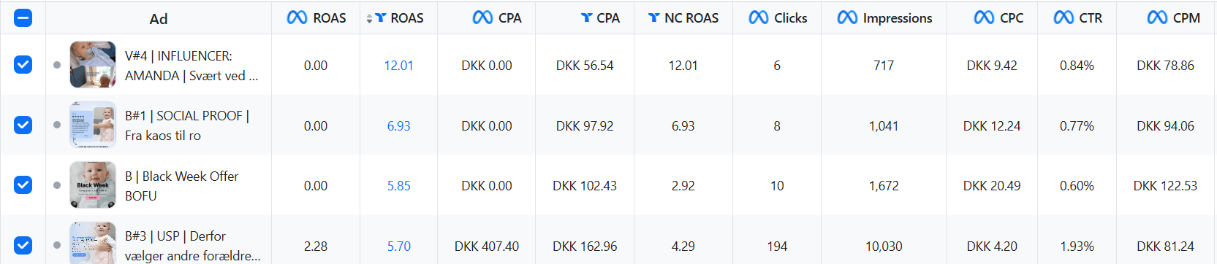Click the Meta icon in CPA column header

tap(482, 18)
